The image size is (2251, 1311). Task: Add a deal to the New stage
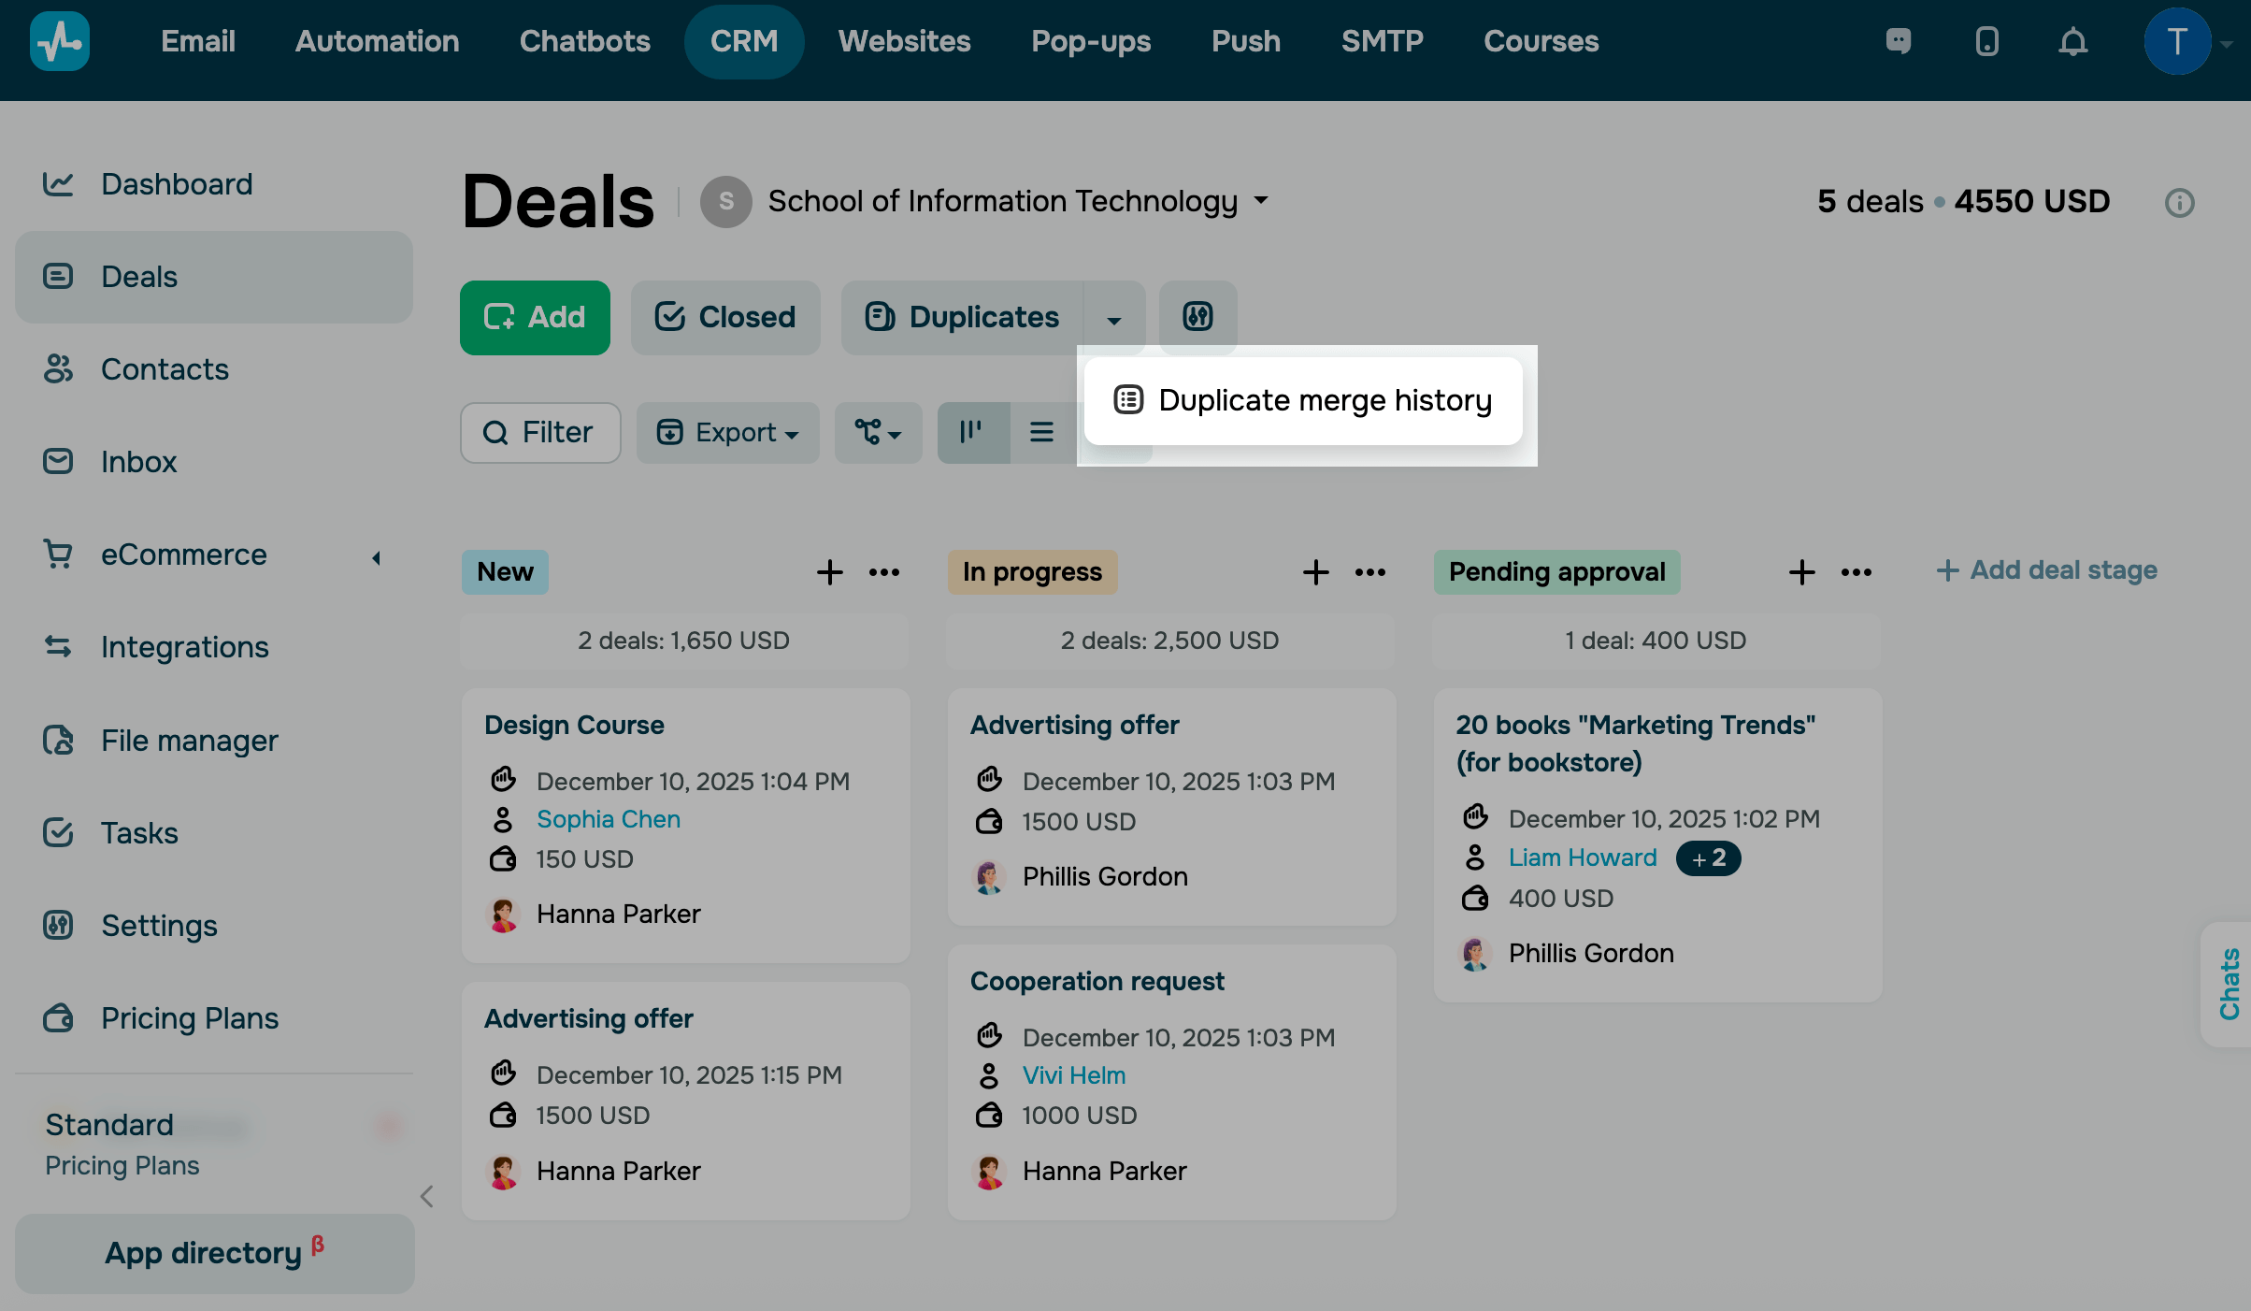point(829,572)
